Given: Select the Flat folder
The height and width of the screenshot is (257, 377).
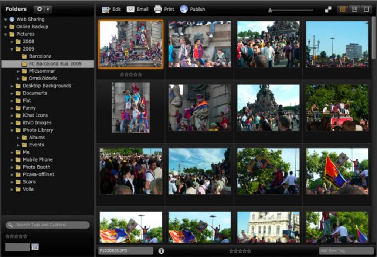Looking at the screenshot, I should tap(23, 101).
